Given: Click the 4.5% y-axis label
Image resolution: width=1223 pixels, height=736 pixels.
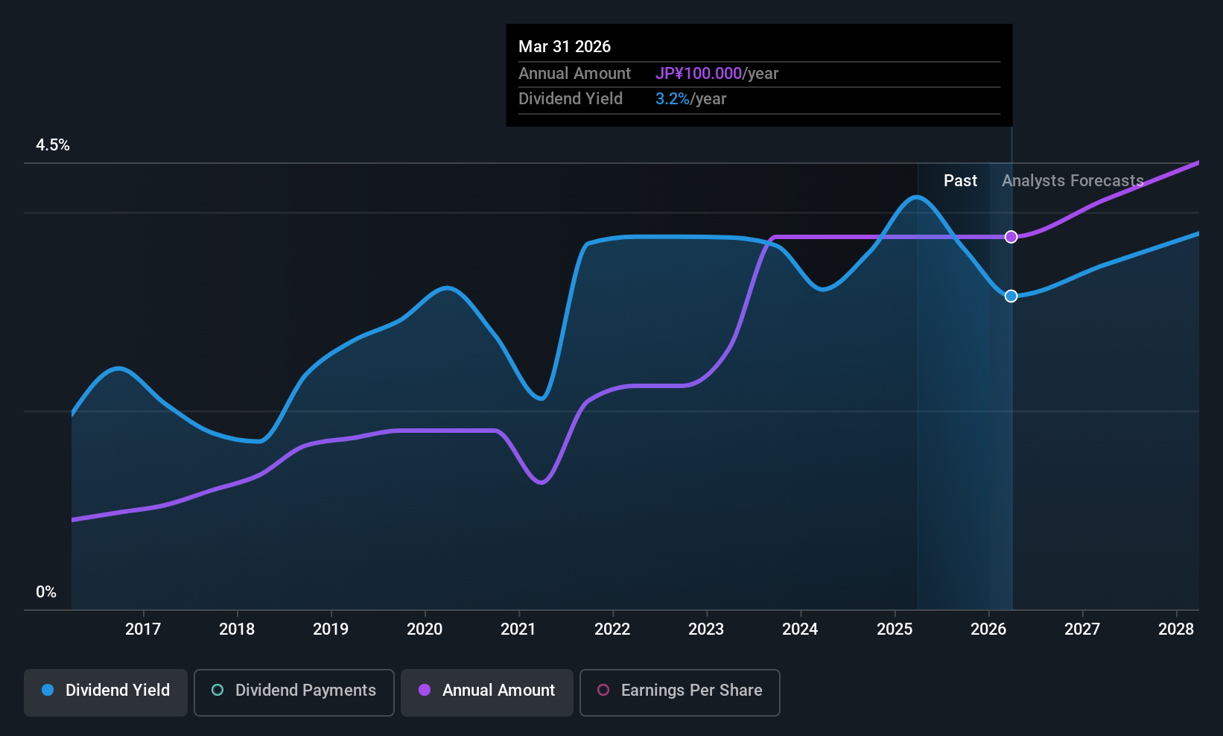Looking at the screenshot, I should tap(53, 145).
